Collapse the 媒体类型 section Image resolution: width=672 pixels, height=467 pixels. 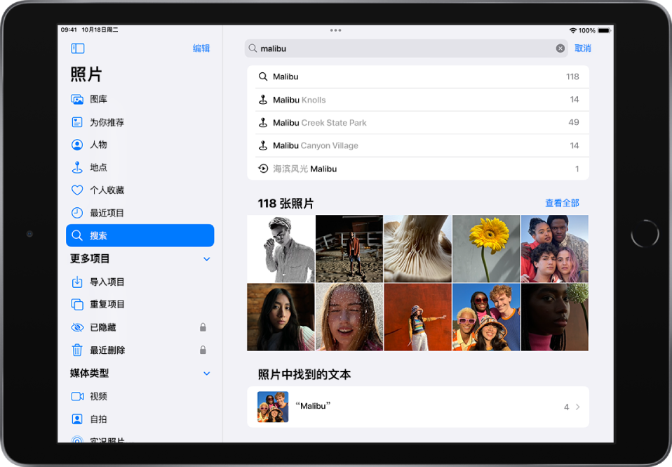206,373
